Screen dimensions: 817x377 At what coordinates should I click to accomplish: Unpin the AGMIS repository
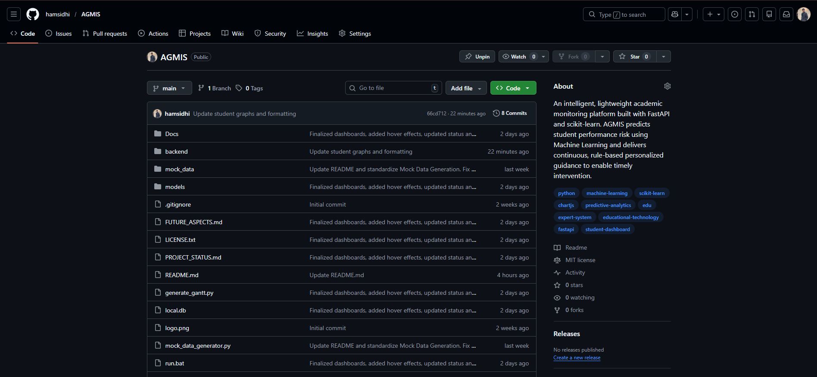[x=477, y=56]
